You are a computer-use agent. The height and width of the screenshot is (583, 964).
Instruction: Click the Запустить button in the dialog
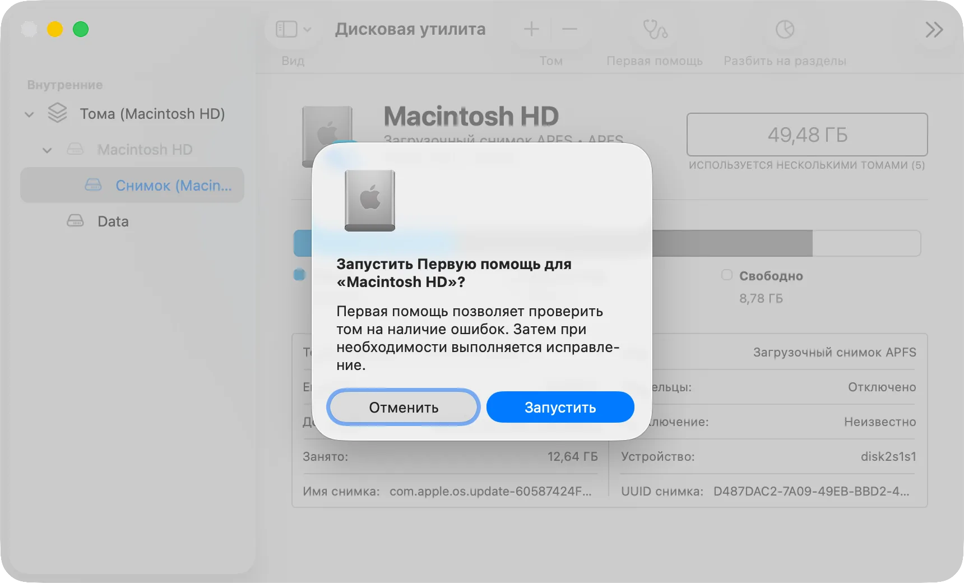[560, 407]
